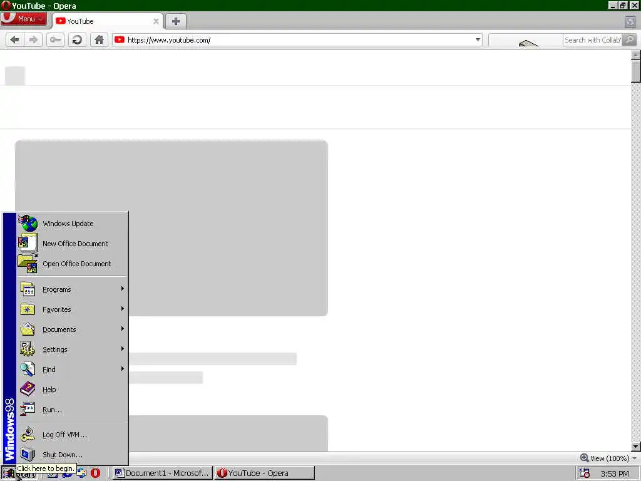641x481 pixels.
Task: Click the page scrollbar up arrow
Action: tap(636, 55)
